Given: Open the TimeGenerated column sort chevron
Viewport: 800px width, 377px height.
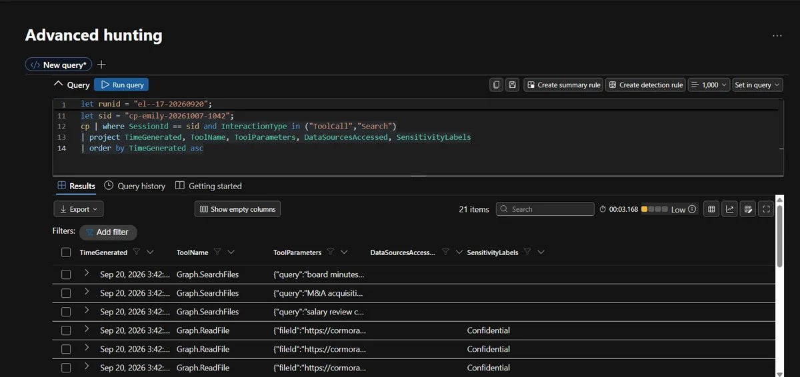Looking at the screenshot, I should coord(150,252).
